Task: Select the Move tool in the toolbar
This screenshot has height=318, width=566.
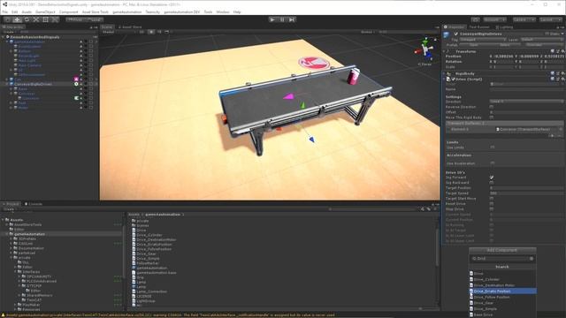Action: (17, 19)
